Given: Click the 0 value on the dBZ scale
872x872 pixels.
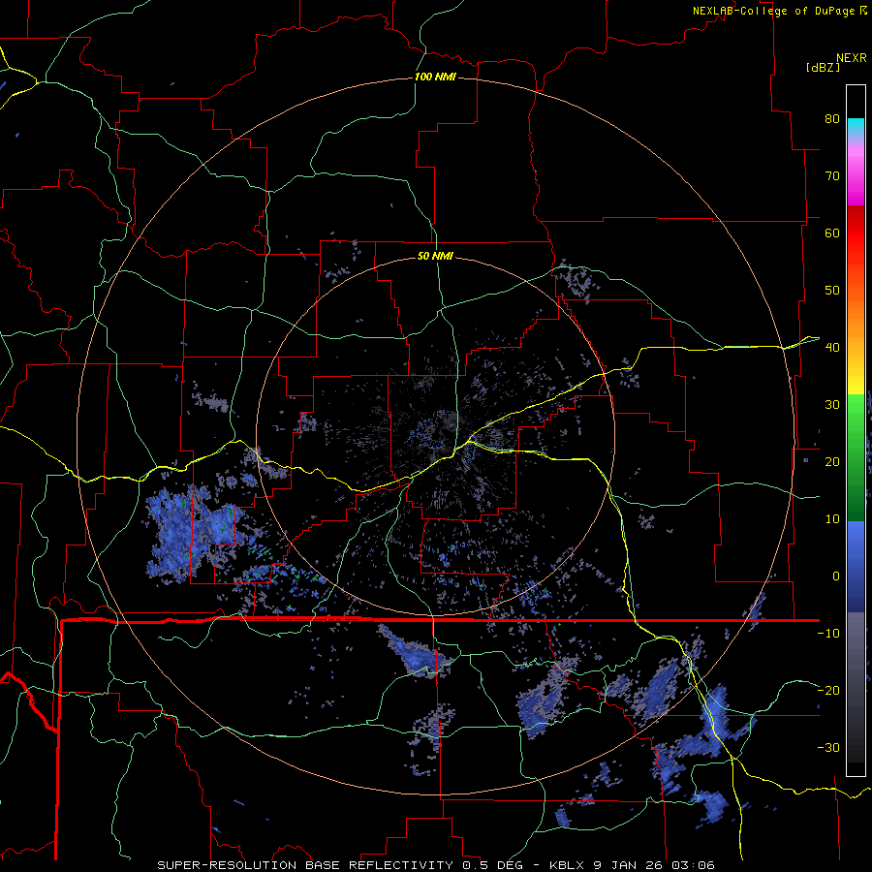Looking at the screenshot, I should [836, 576].
